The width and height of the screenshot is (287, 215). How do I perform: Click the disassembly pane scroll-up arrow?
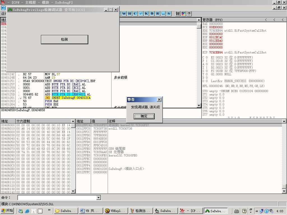199,20
